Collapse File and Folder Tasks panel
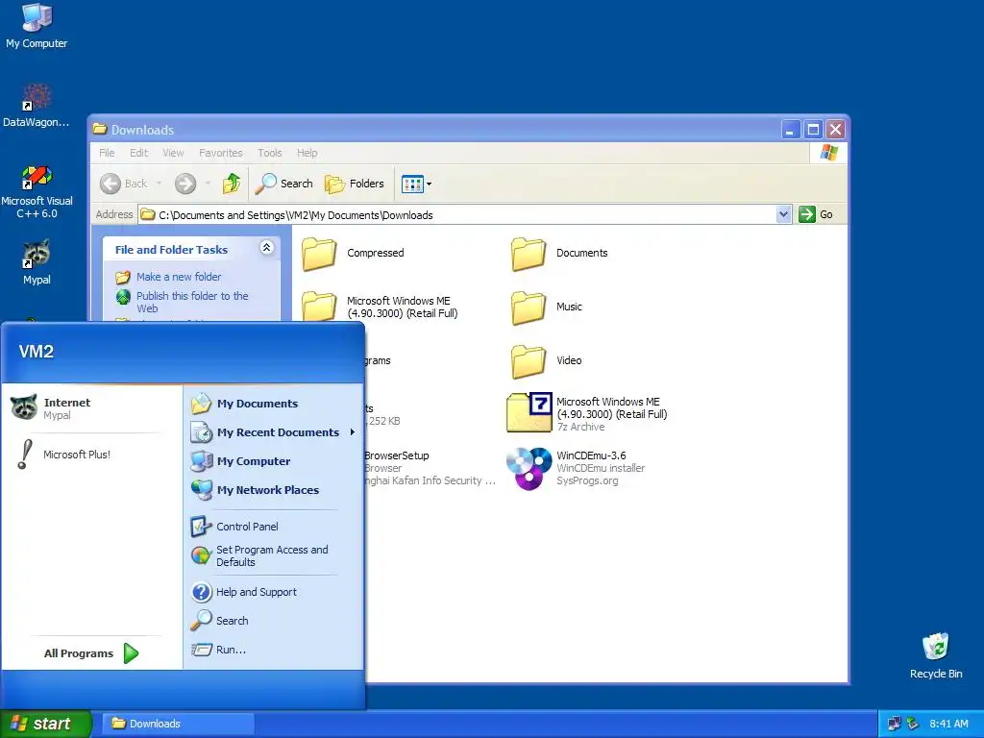 tap(266, 248)
